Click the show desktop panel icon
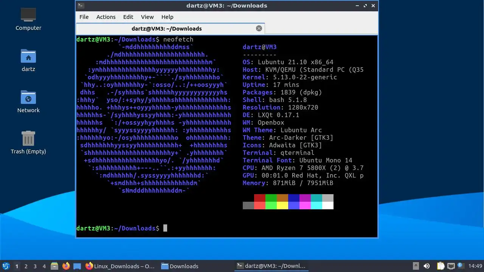The image size is (484, 272). click(77, 266)
